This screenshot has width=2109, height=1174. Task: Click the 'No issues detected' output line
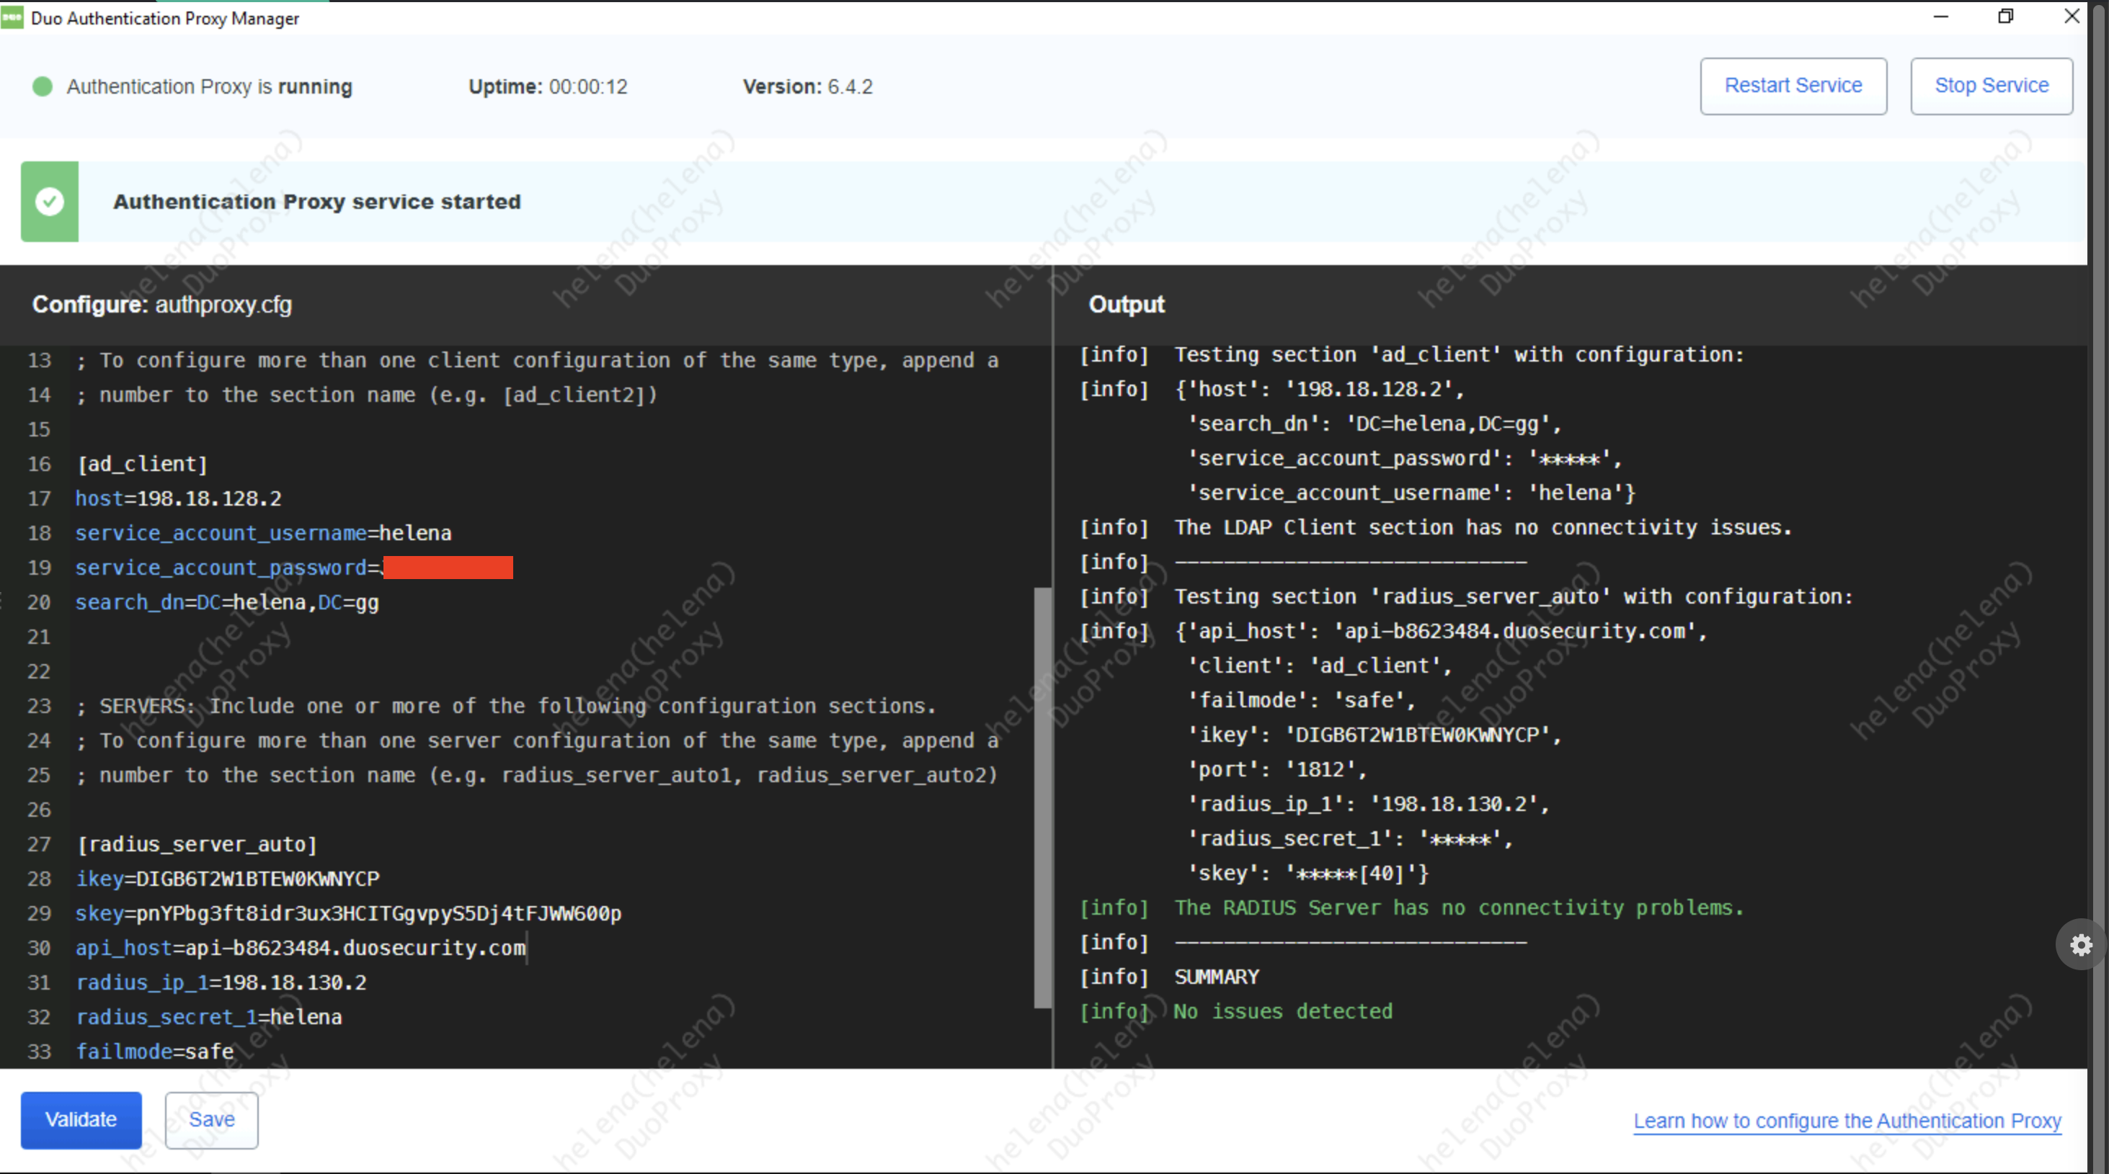click(1282, 1011)
